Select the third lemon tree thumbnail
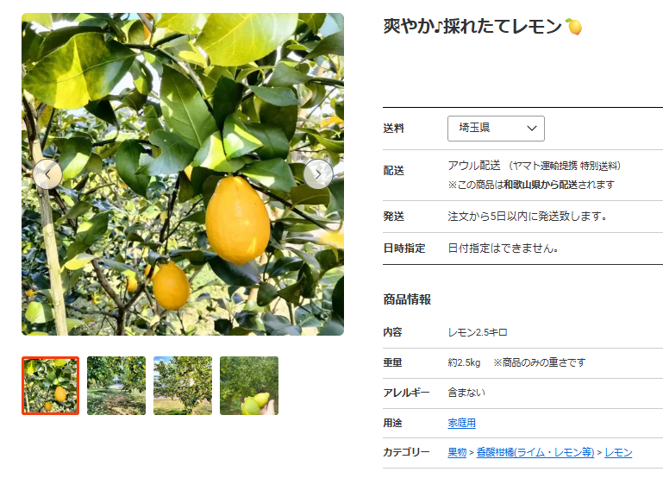The height and width of the screenshot is (497, 663). point(183,386)
